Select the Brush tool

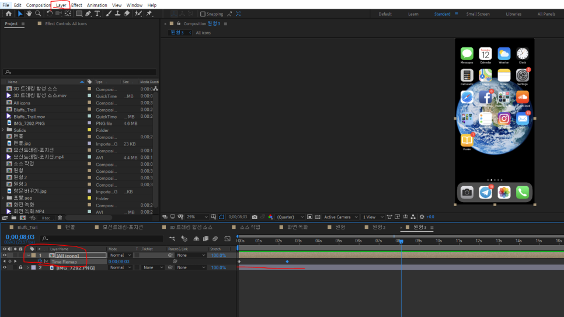coord(108,13)
